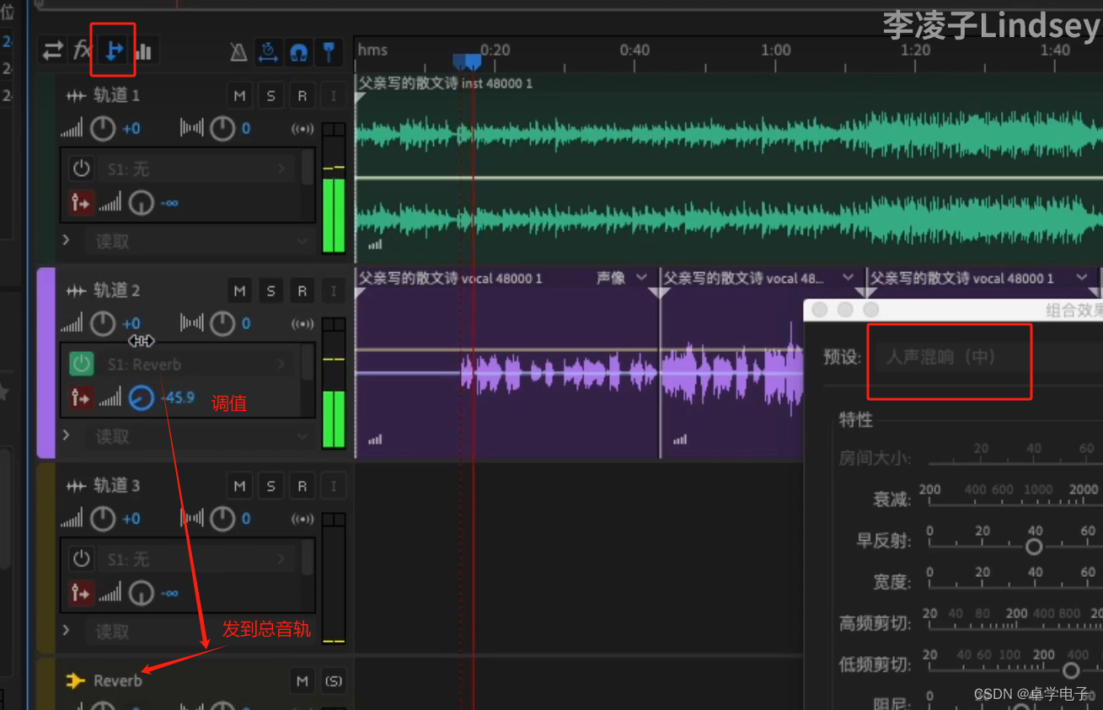Click the volume knob on 轨道 1
The width and height of the screenshot is (1103, 710).
coord(103,129)
